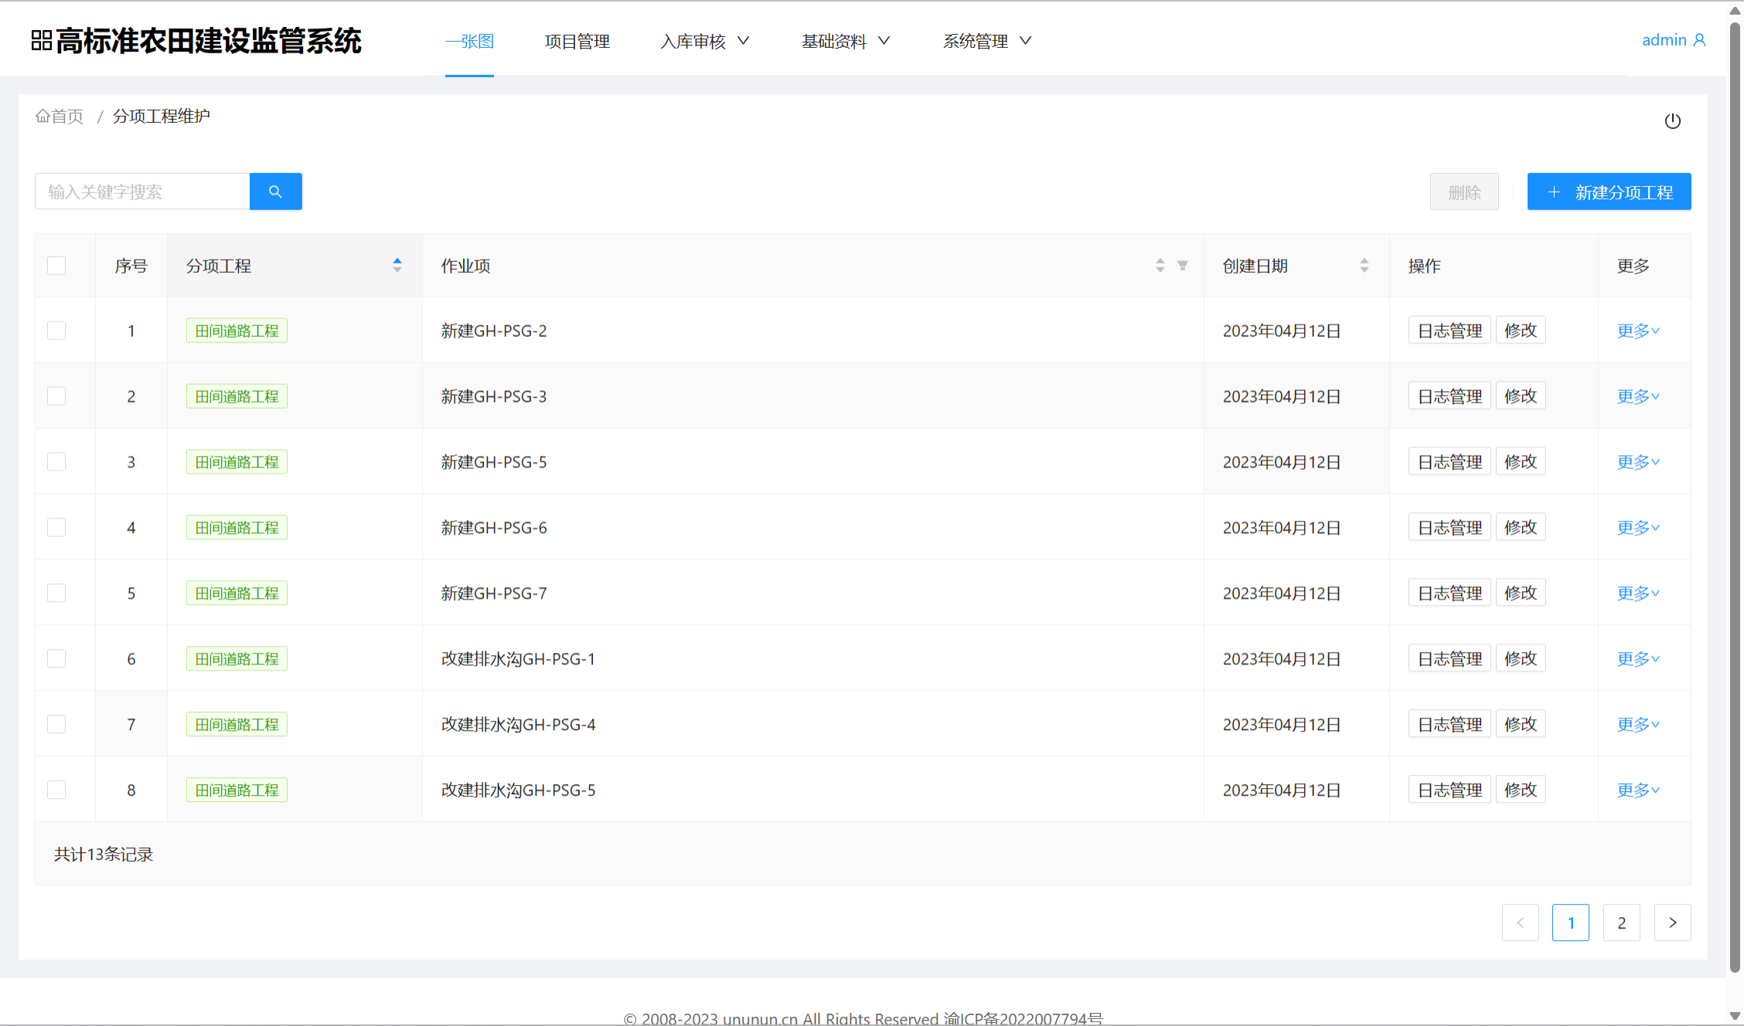Check the row for 新建GH-PSG-5
This screenshot has height=1026, width=1744.
[x=56, y=462]
